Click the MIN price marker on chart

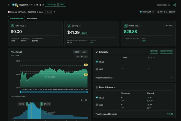point(86,75)
